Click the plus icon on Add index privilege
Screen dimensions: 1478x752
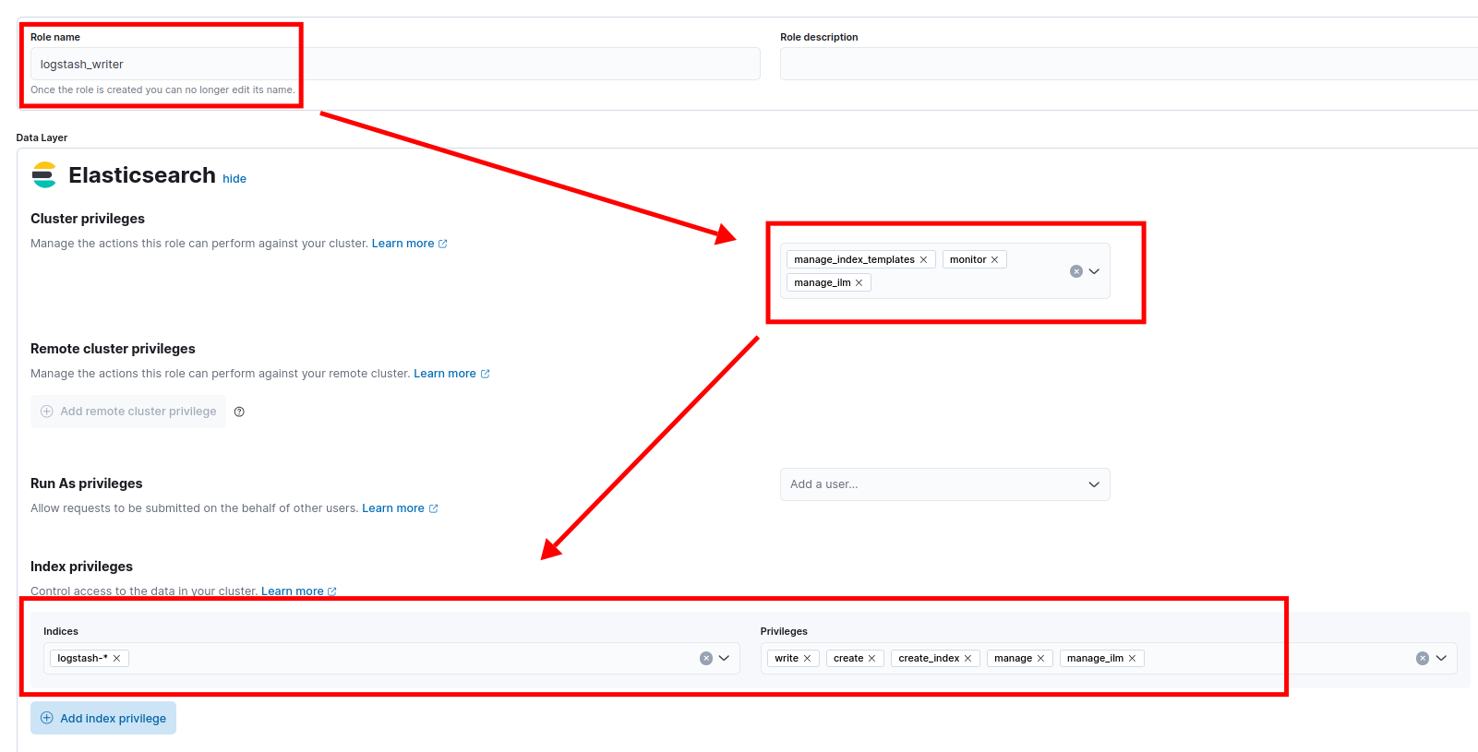coord(47,718)
